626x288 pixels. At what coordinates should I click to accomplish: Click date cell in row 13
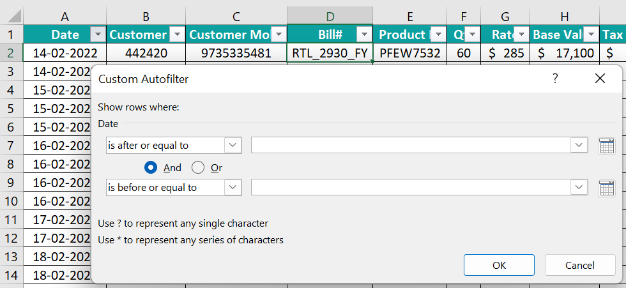tap(57, 257)
